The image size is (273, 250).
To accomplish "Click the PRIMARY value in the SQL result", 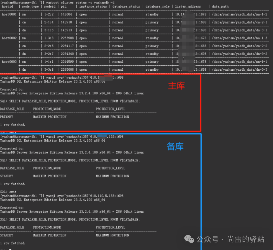I will click(7, 117).
